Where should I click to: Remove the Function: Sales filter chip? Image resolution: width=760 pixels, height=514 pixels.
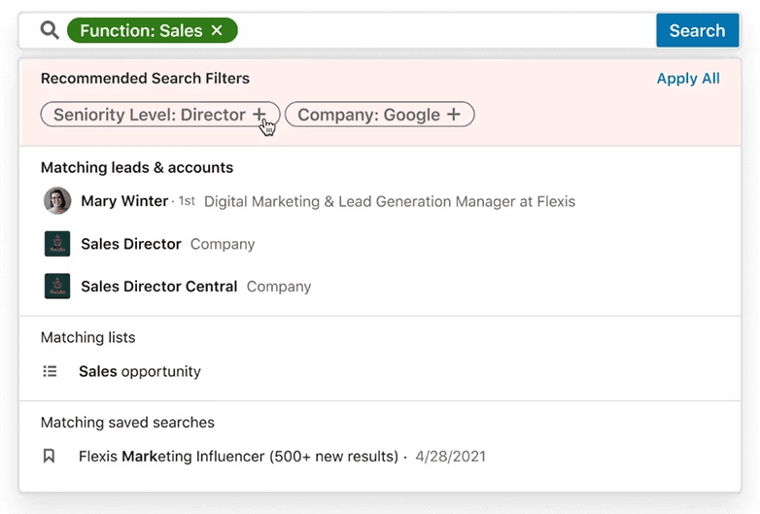click(x=217, y=31)
